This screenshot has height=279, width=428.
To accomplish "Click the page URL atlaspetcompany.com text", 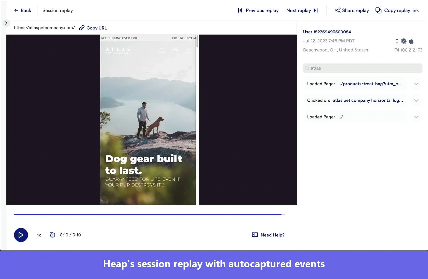I will [44, 28].
